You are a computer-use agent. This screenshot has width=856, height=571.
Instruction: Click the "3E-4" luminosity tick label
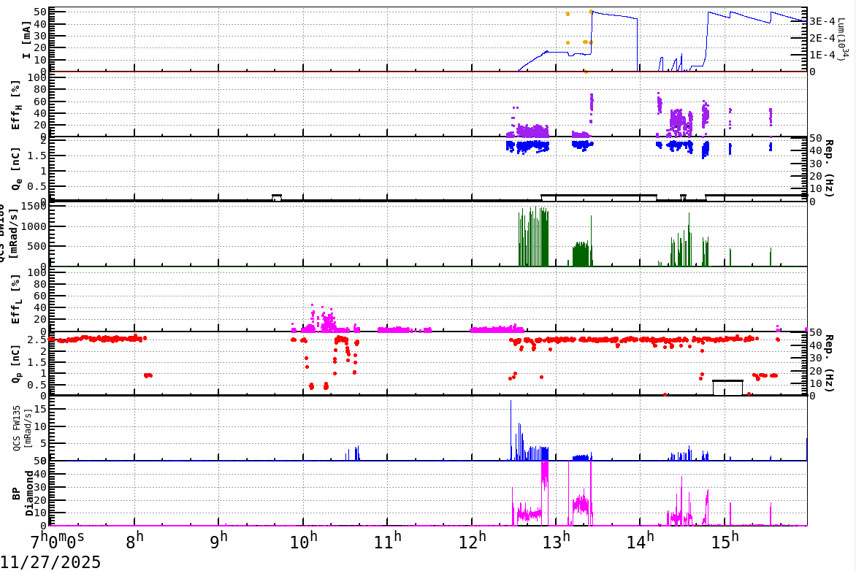point(822,21)
